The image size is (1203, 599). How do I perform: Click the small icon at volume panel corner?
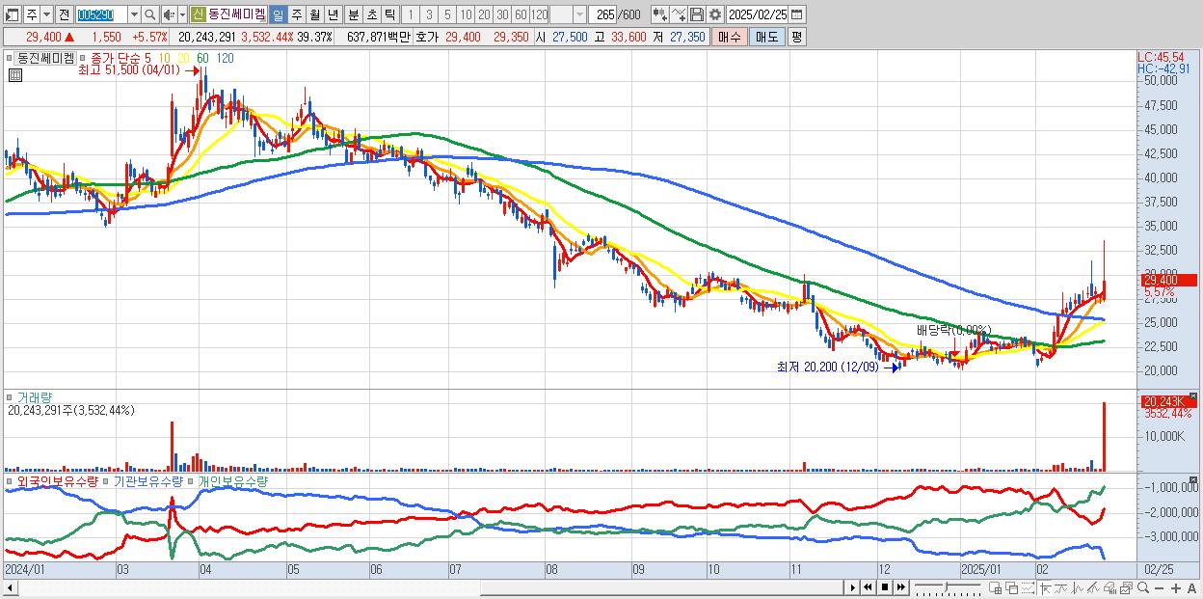tap(1195, 395)
